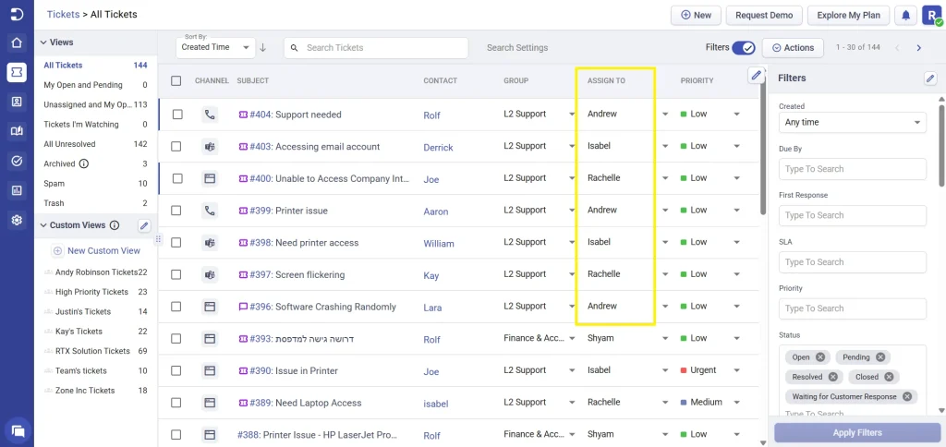Open Group dropdown for ticket #404
Screen dimensions: 946x447
click(x=572, y=114)
